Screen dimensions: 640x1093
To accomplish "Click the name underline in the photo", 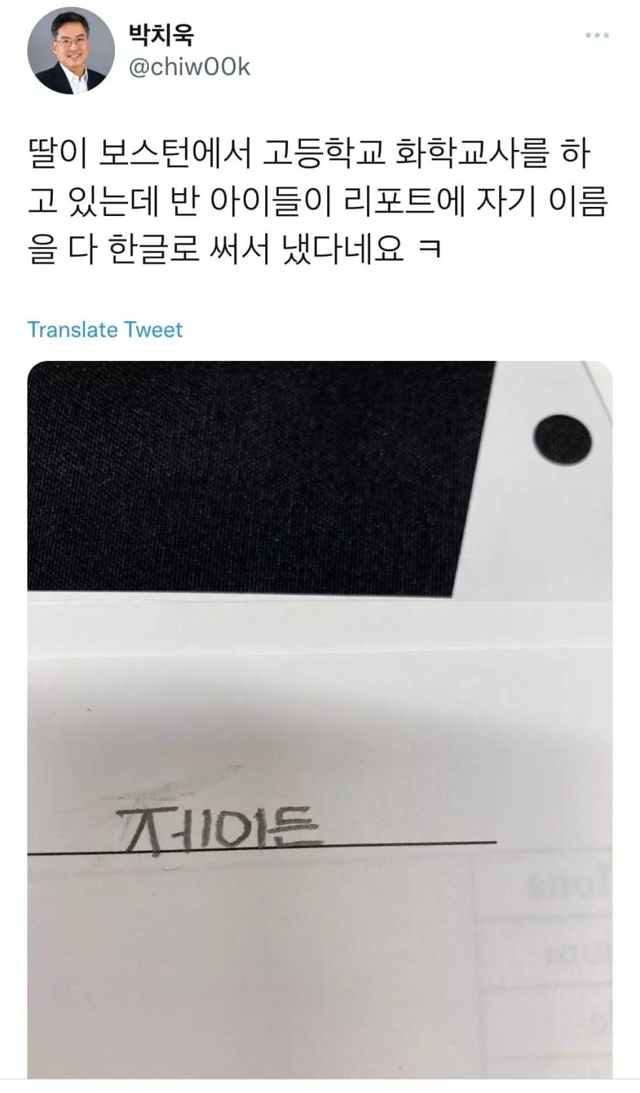I will tap(261, 847).
